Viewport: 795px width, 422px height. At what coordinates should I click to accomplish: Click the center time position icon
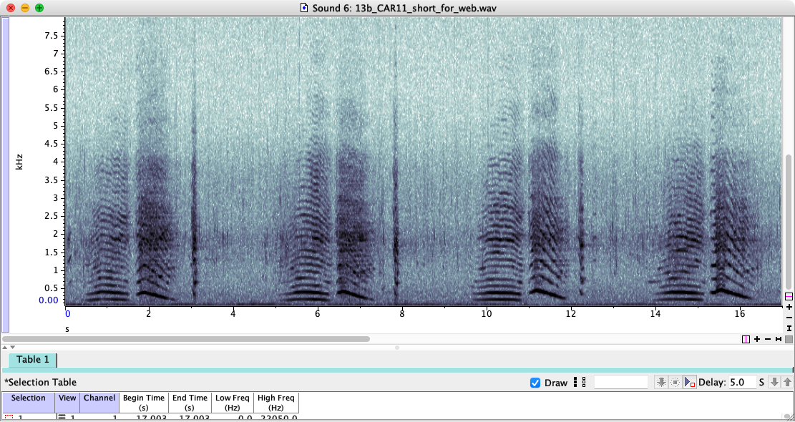pos(746,339)
